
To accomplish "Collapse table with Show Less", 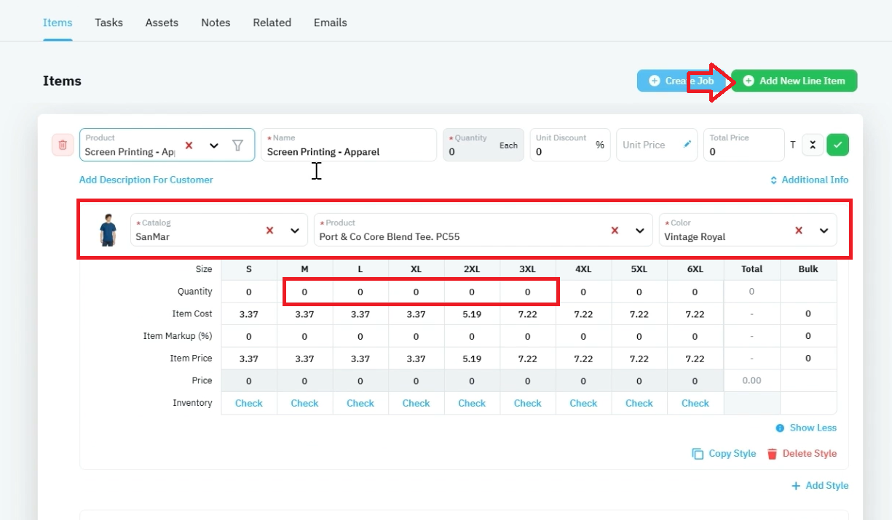I will 806,428.
